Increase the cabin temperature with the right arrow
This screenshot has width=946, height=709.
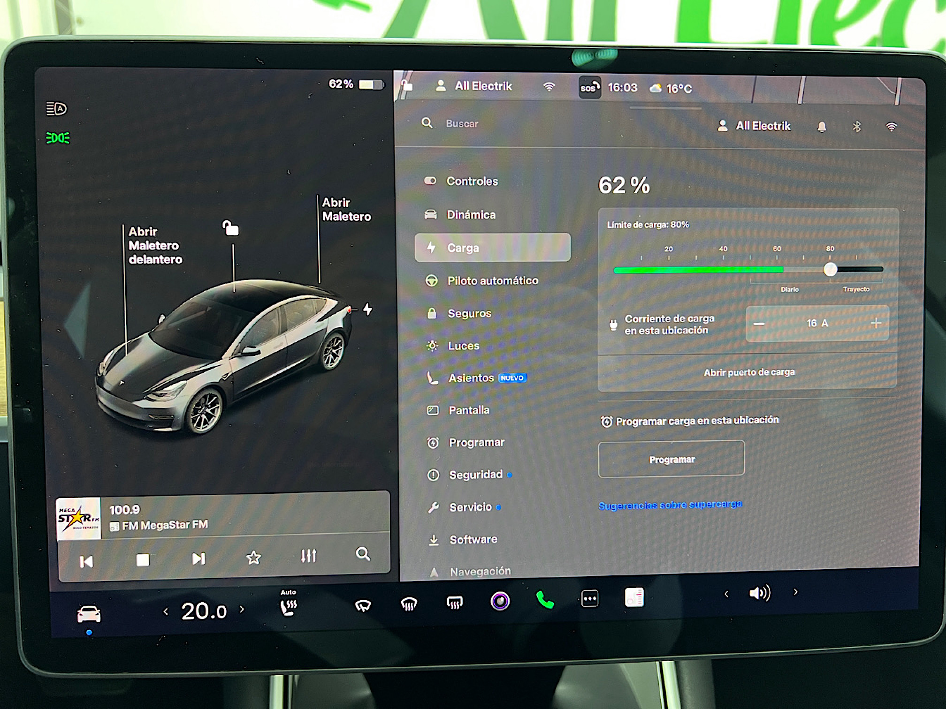coord(242,609)
